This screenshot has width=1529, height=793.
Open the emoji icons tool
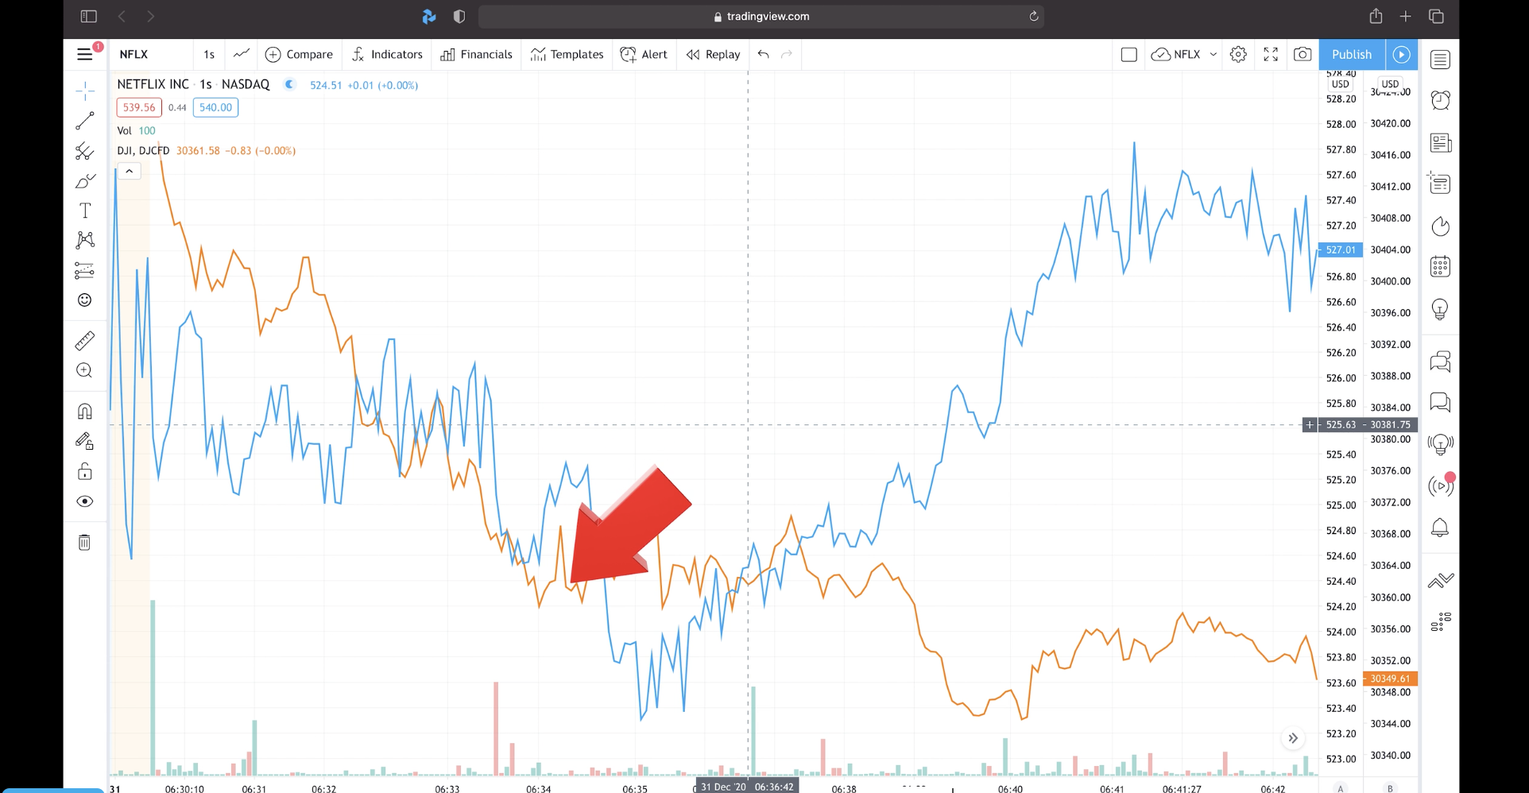click(85, 300)
